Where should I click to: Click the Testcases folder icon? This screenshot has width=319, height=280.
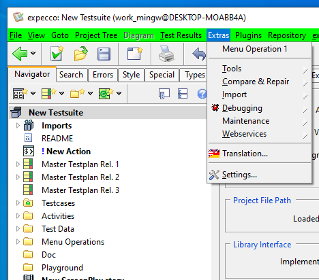pyautogui.click(x=28, y=203)
